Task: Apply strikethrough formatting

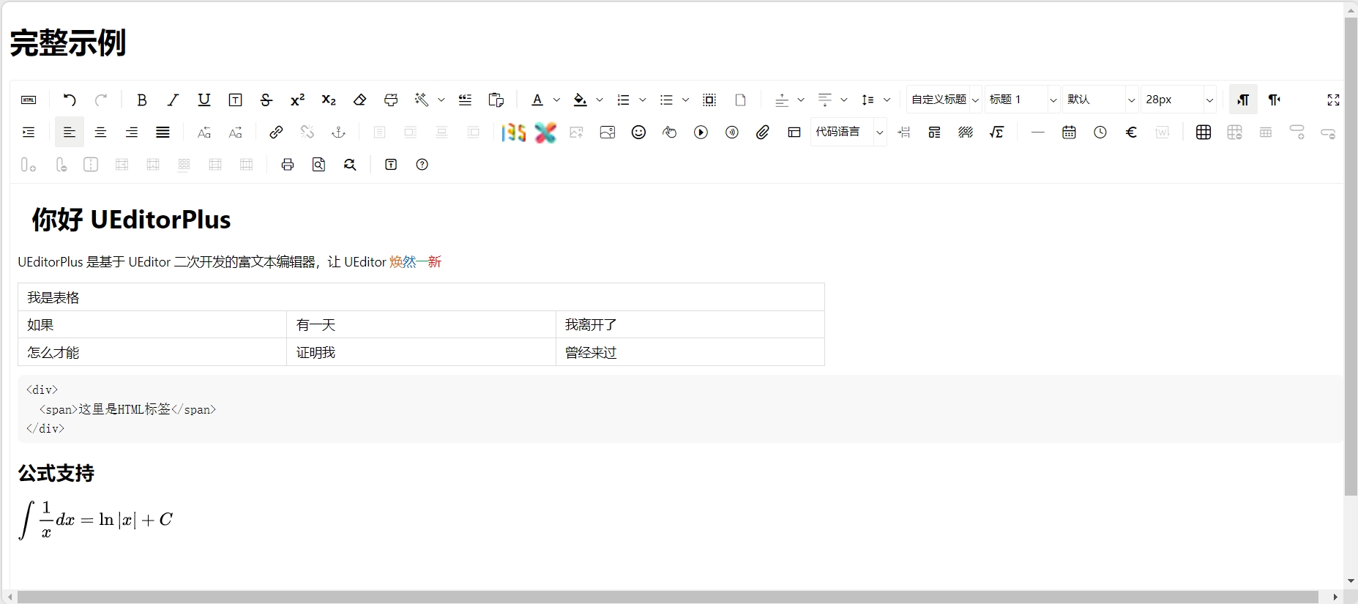Action: click(266, 100)
